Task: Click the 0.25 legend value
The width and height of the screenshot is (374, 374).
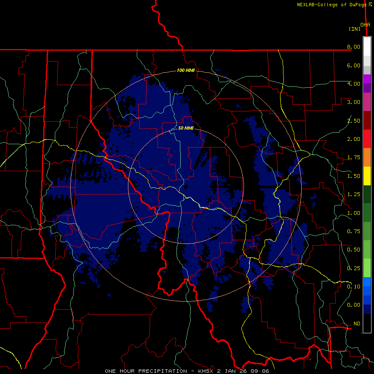Action: click(354, 268)
